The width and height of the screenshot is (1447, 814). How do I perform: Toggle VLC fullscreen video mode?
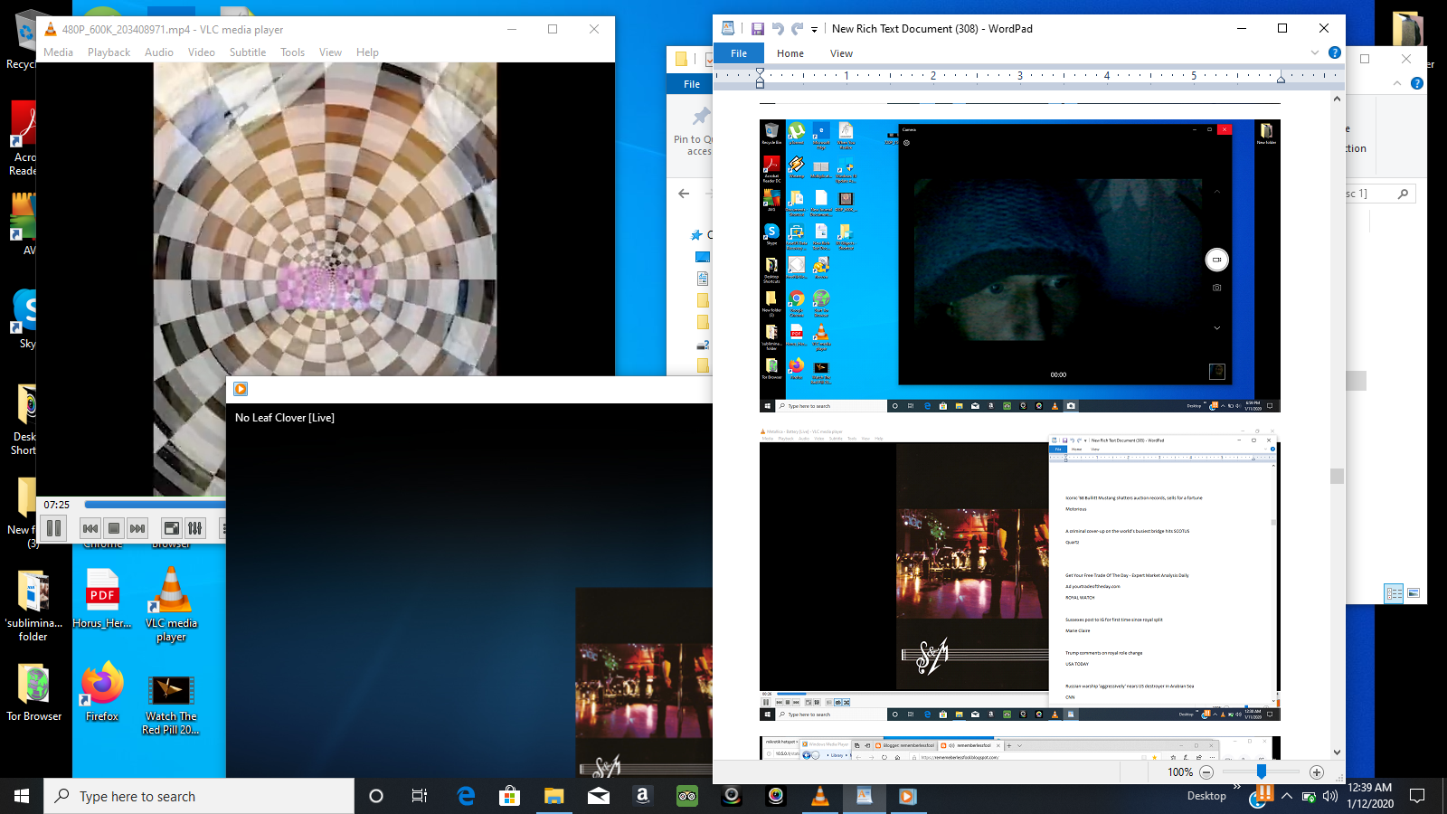click(171, 528)
